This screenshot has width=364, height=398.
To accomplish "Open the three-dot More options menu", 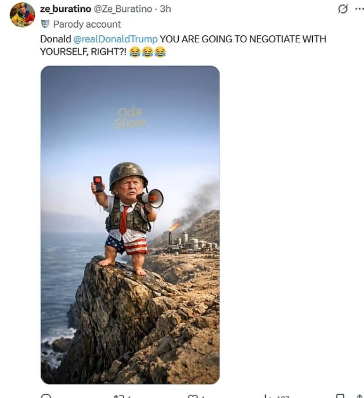I will (x=359, y=9).
